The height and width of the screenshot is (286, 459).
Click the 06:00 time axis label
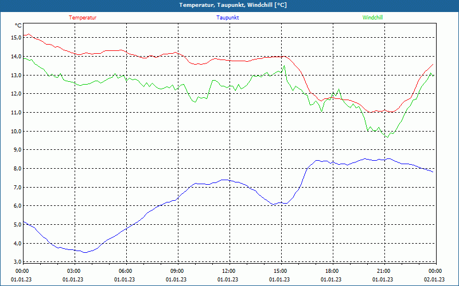click(125, 271)
